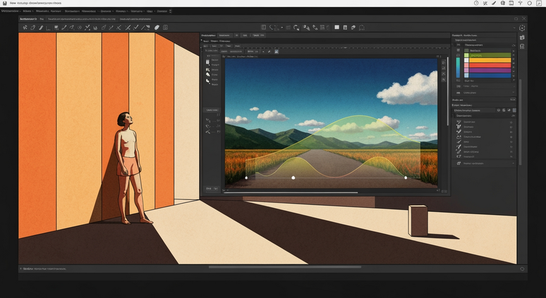Viewport: 546px width, 298px height.
Task: Click the floppy-disk save icon in title bar
Action: tap(4, 3)
